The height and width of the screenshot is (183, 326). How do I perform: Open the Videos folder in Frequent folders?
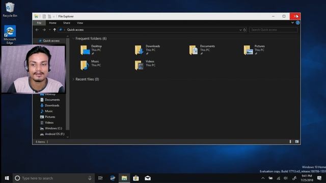(145, 65)
